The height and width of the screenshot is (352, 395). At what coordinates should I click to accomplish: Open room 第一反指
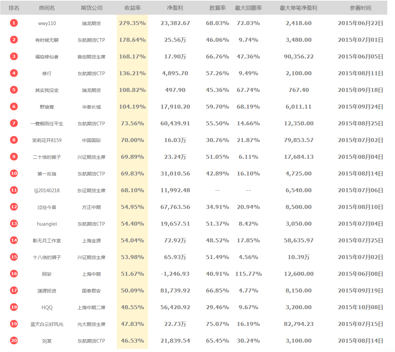tap(47, 174)
